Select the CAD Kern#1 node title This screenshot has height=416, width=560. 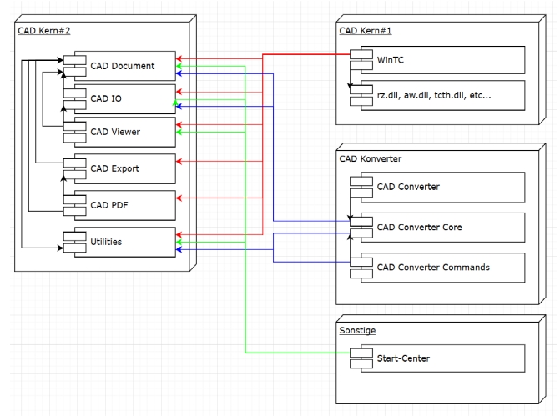[x=364, y=32]
